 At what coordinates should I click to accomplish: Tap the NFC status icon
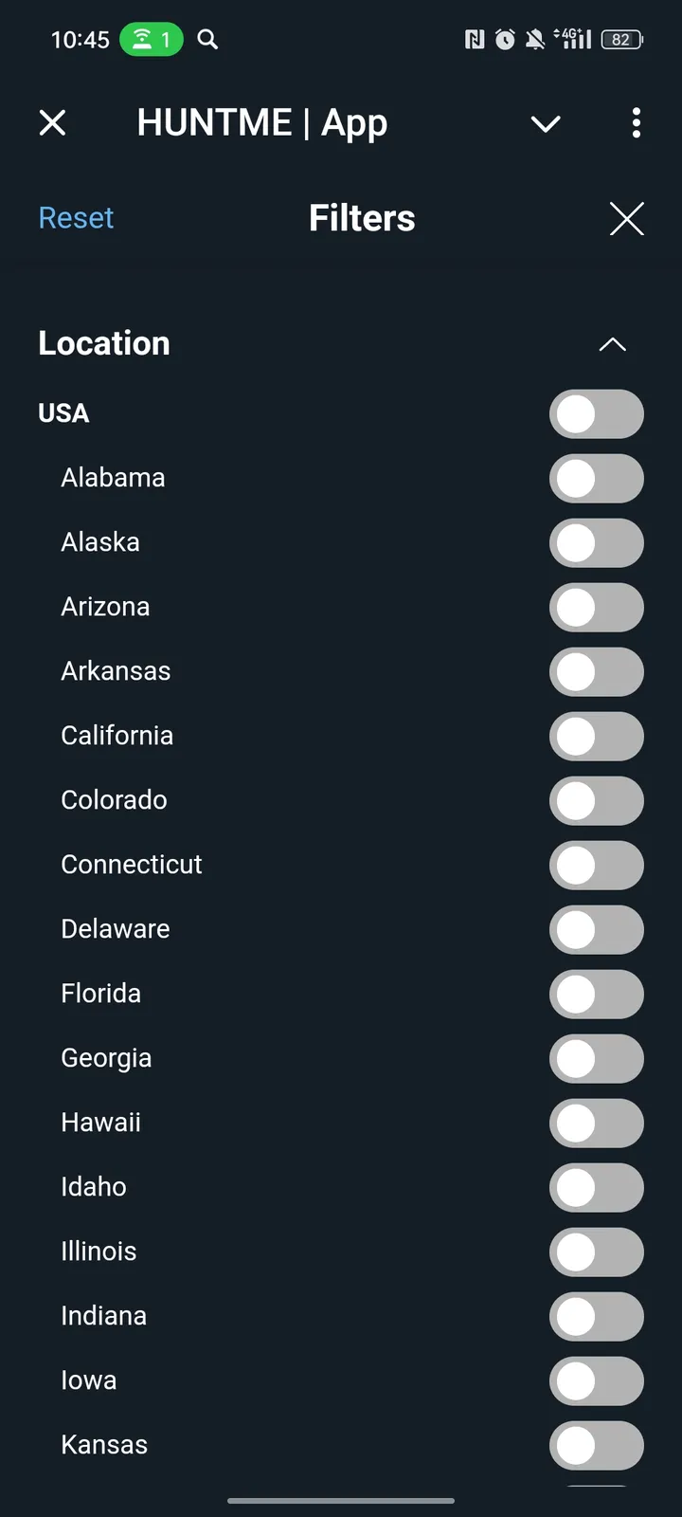(475, 39)
